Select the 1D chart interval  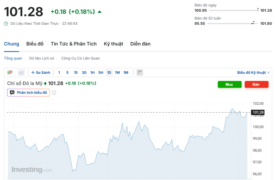[x=109, y=72]
